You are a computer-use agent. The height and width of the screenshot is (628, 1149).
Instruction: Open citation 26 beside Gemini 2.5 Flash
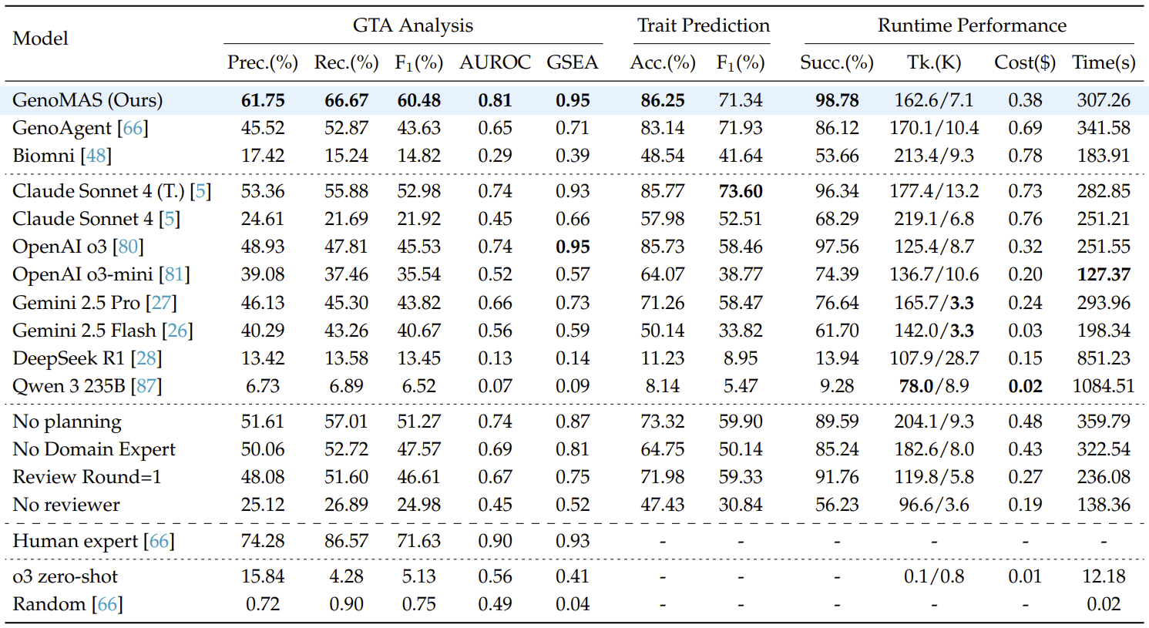pos(178,331)
